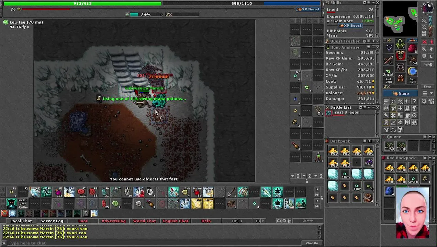Click the green potion in the side action bar
Screen dimensions: 437x247
319,157
